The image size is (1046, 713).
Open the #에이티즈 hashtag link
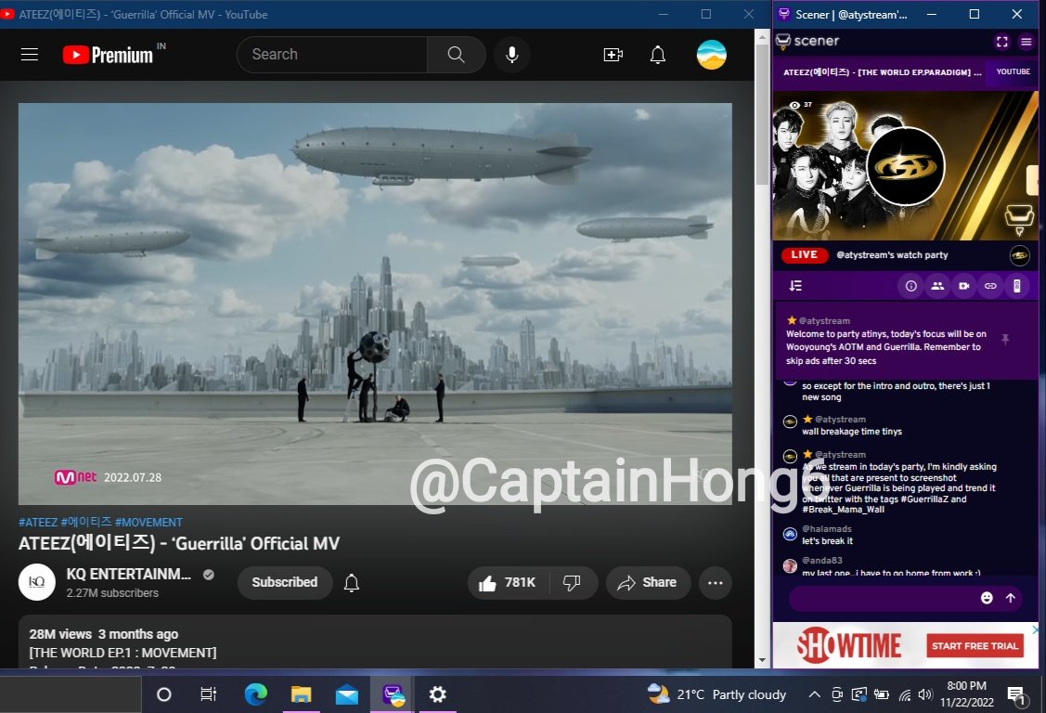point(86,523)
